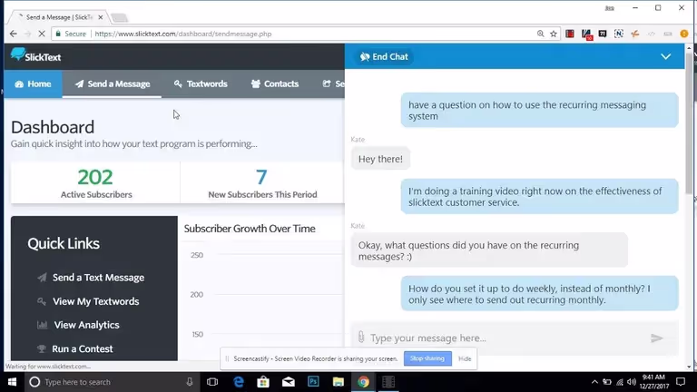Screen dimensions: 697x392
Task: Click the bookmark star icon in address bar
Action: (x=554, y=34)
